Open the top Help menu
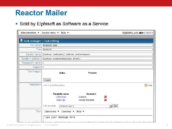The height and width of the screenshot is (129, 172). tap(65, 33)
